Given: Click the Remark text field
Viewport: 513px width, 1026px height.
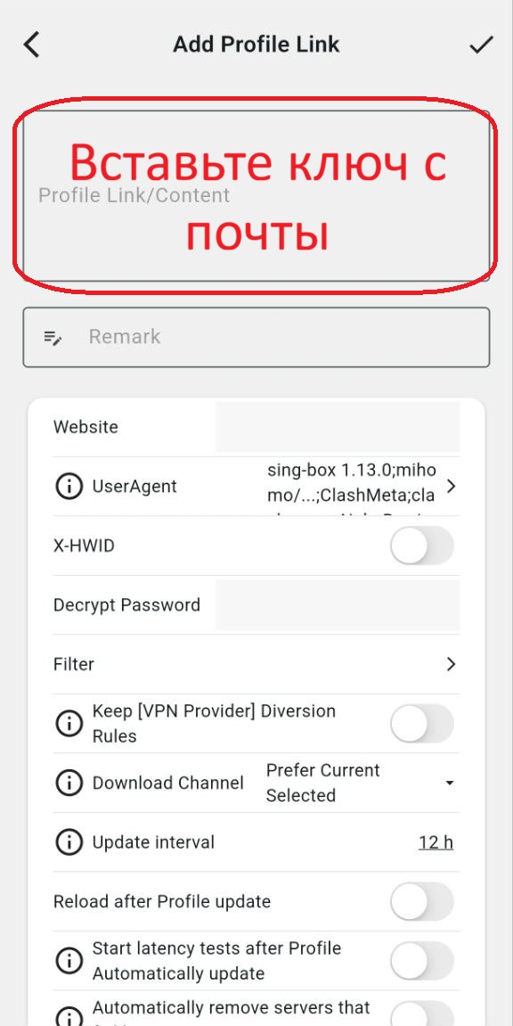Looking at the screenshot, I should click(x=256, y=337).
